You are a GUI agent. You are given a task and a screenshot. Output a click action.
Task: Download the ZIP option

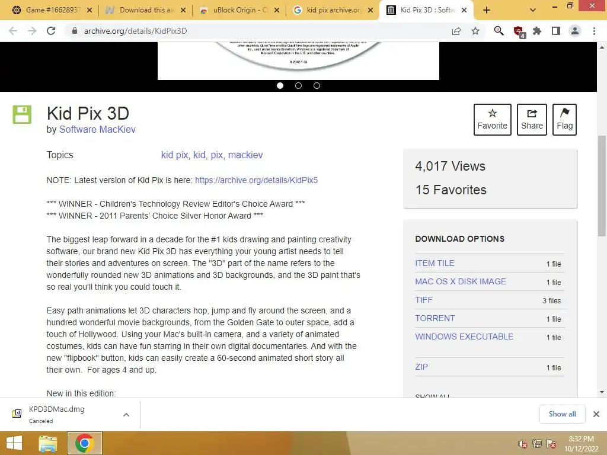coord(421,367)
